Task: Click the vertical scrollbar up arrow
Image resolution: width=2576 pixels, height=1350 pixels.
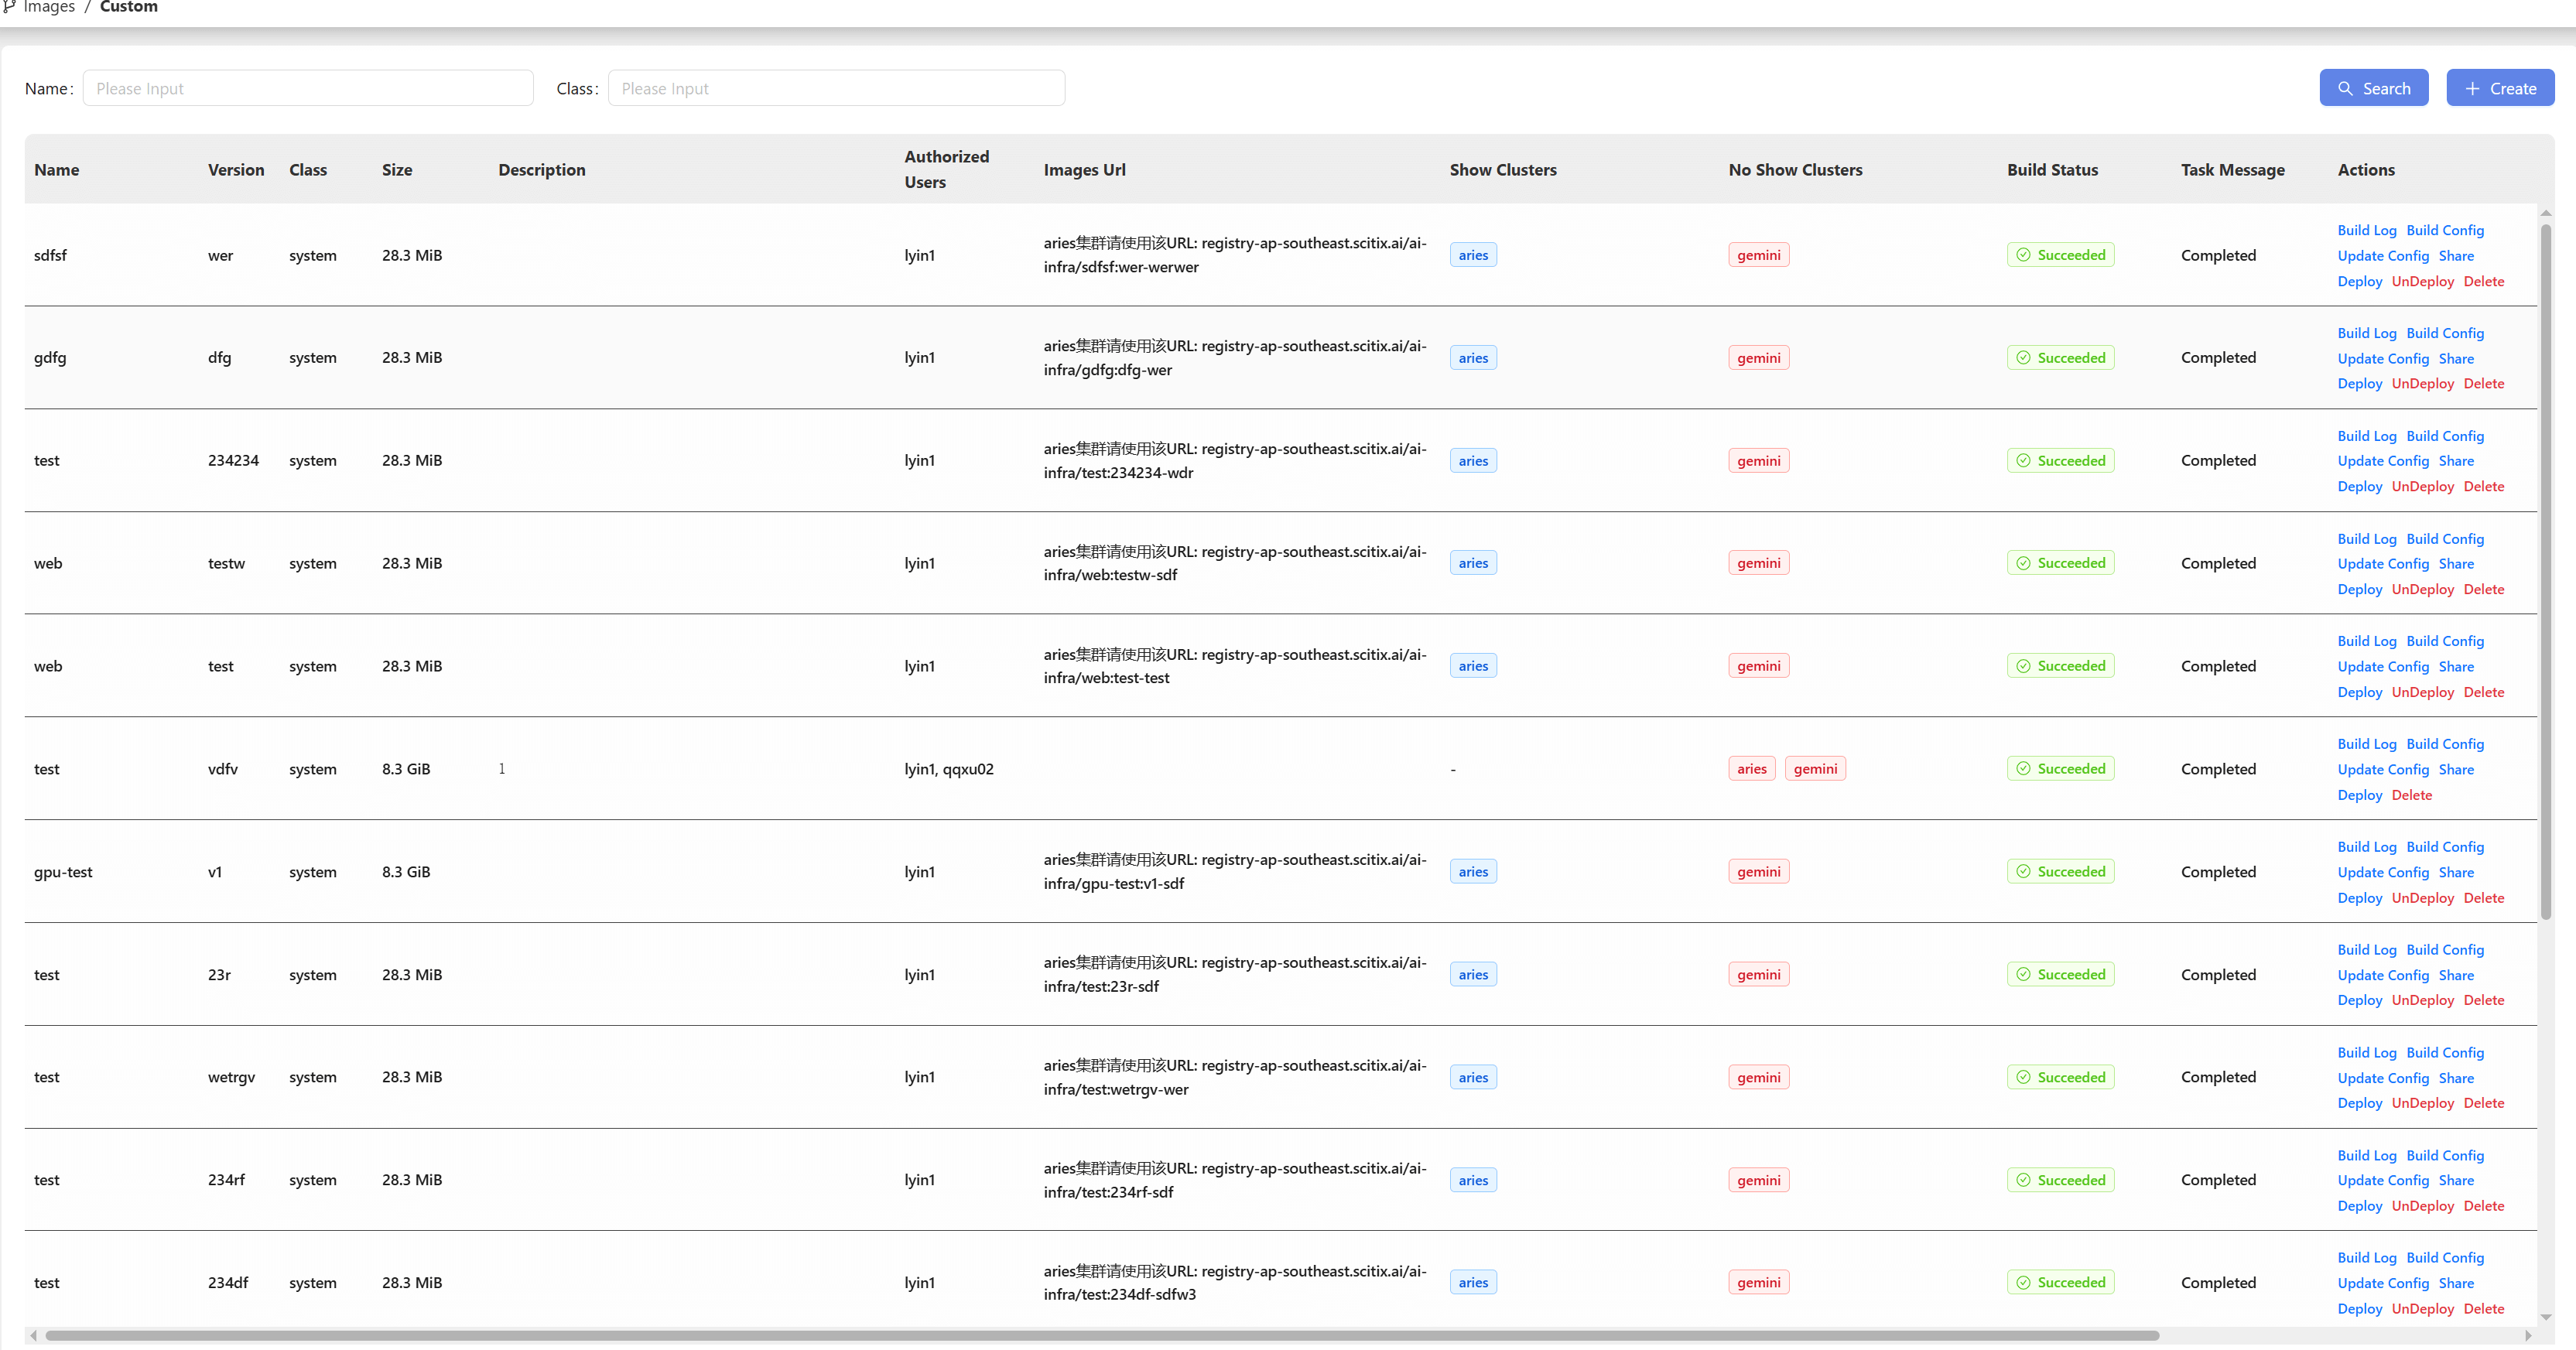Action: [x=2546, y=213]
